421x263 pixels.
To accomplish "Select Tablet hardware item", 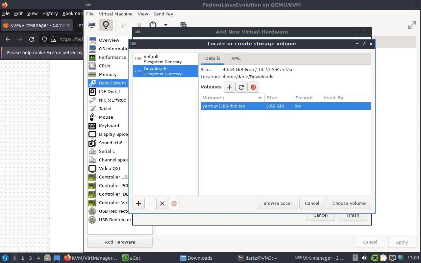I will (108, 108).
